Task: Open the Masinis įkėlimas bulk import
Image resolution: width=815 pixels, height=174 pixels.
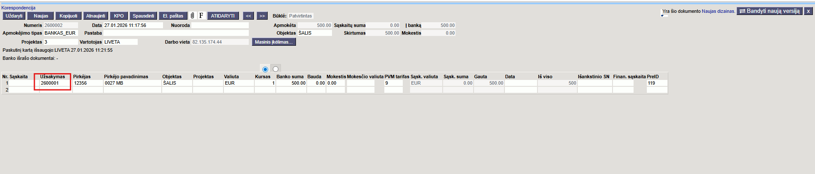Action: coord(274,42)
